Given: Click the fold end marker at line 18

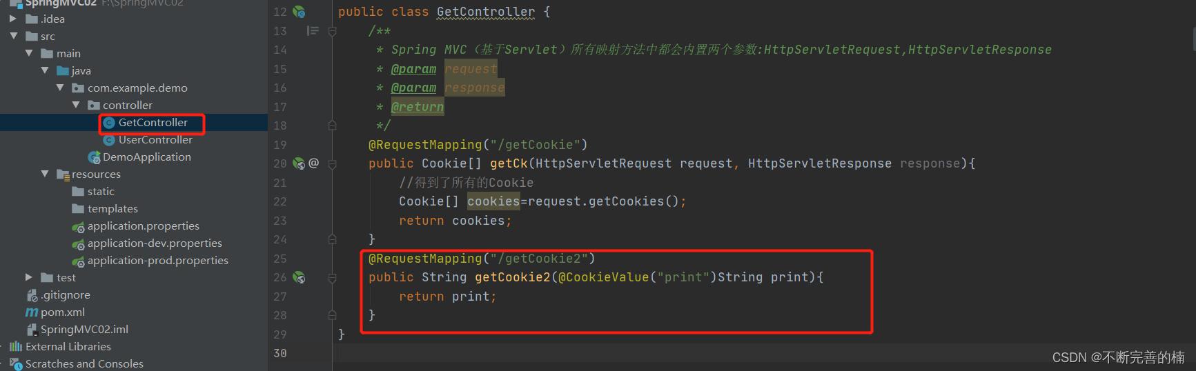Looking at the screenshot, I should [x=333, y=126].
